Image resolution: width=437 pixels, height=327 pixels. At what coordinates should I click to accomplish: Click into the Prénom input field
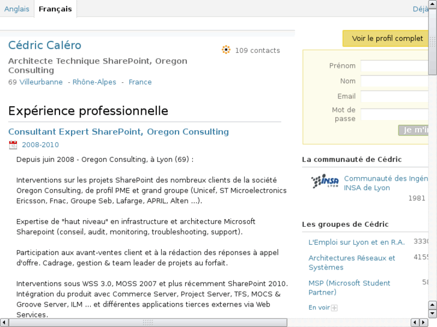coord(394,66)
